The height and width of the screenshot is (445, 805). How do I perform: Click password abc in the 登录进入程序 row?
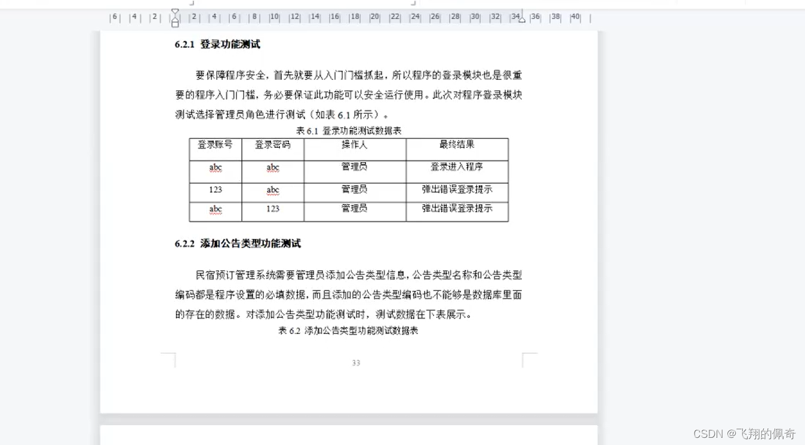point(272,168)
